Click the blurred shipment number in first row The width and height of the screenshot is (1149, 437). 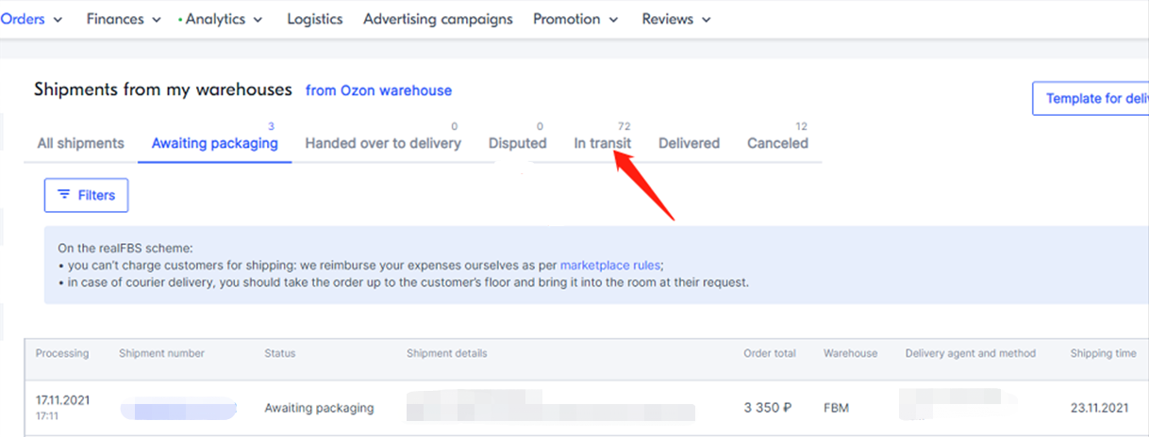[x=177, y=409]
